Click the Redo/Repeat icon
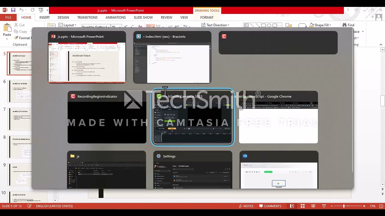Screen dimensions: 385x216 32,10
